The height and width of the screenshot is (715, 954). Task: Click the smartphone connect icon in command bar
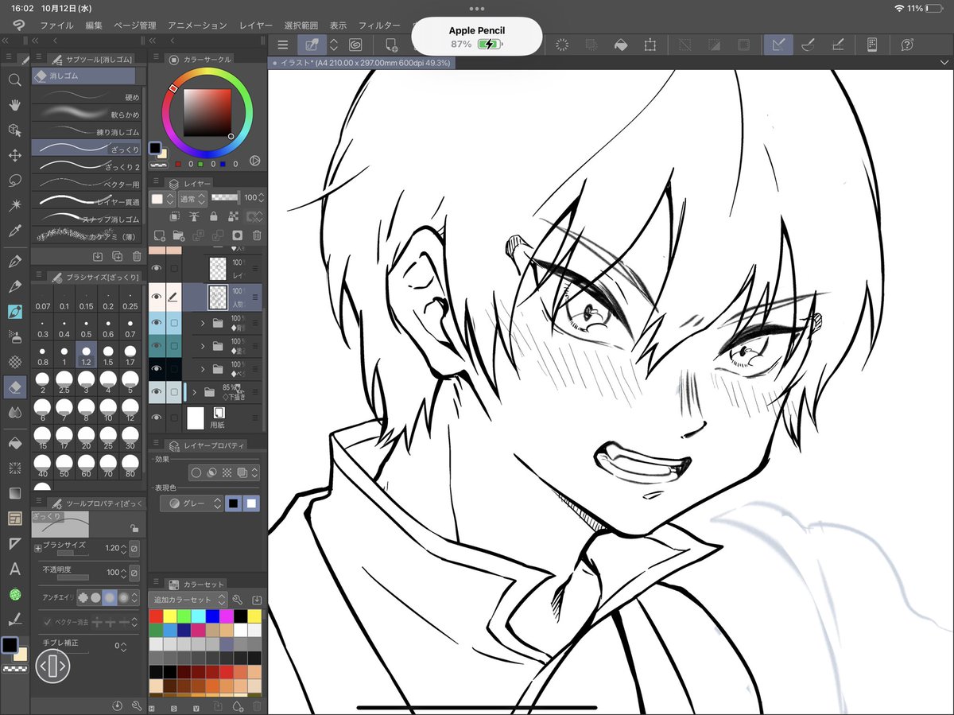pyautogui.click(x=872, y=45)
